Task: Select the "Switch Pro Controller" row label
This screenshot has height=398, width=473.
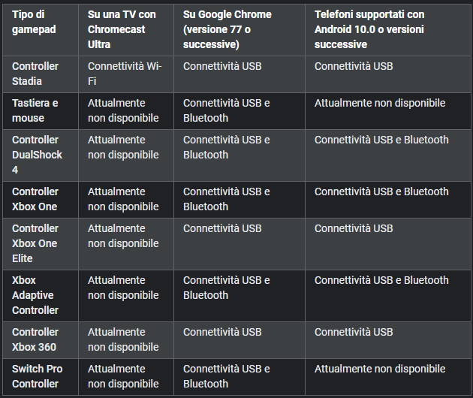Action: [37, 376]
